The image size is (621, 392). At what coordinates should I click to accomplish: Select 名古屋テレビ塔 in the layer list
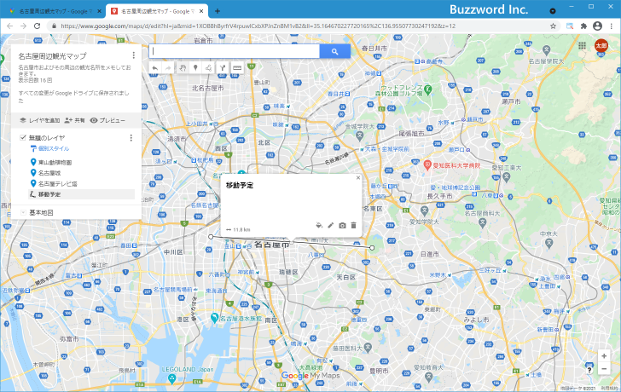(57, 183)
